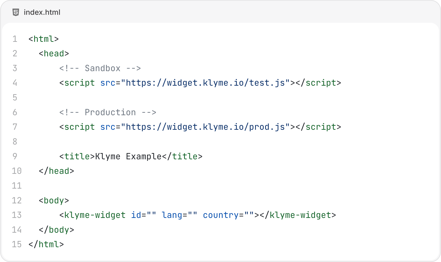441x262 pixels.
Task: Click the opening html tag
Action: [x=44, y=39]
